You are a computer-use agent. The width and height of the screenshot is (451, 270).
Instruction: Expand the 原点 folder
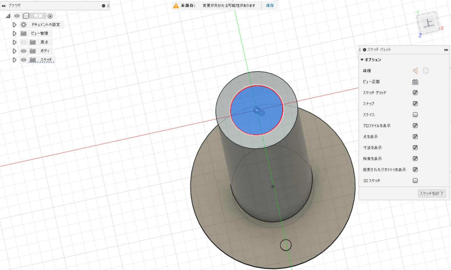[15, 42]
